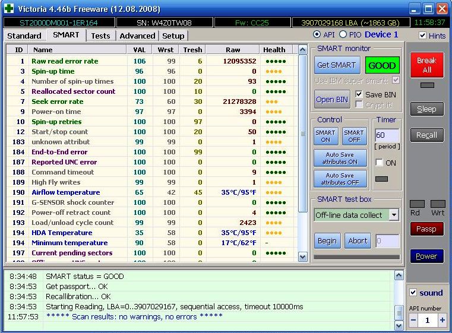Click the red Break All button

tap(427, 65)
